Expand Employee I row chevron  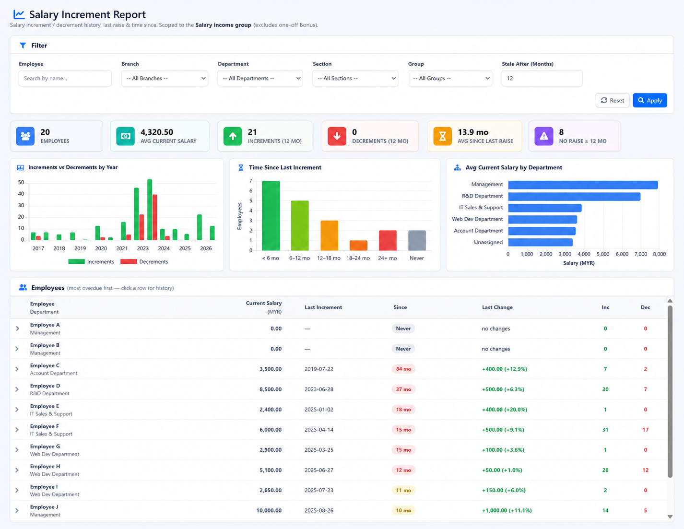tap(17, 490)
